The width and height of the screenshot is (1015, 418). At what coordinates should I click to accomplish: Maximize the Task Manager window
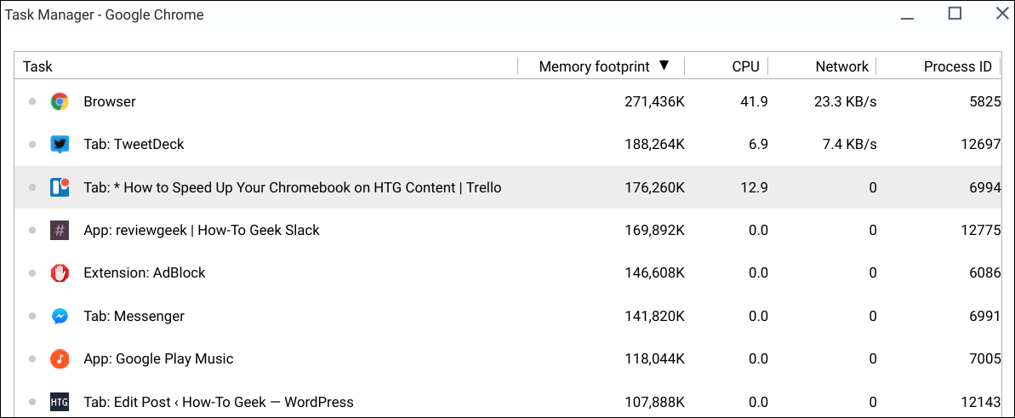955,14
